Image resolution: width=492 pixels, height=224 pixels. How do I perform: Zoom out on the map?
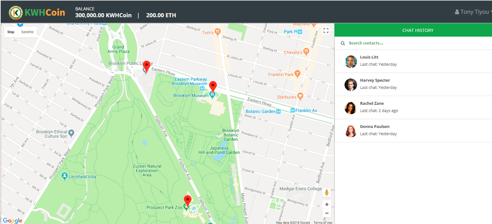click(x=327, y=213)
